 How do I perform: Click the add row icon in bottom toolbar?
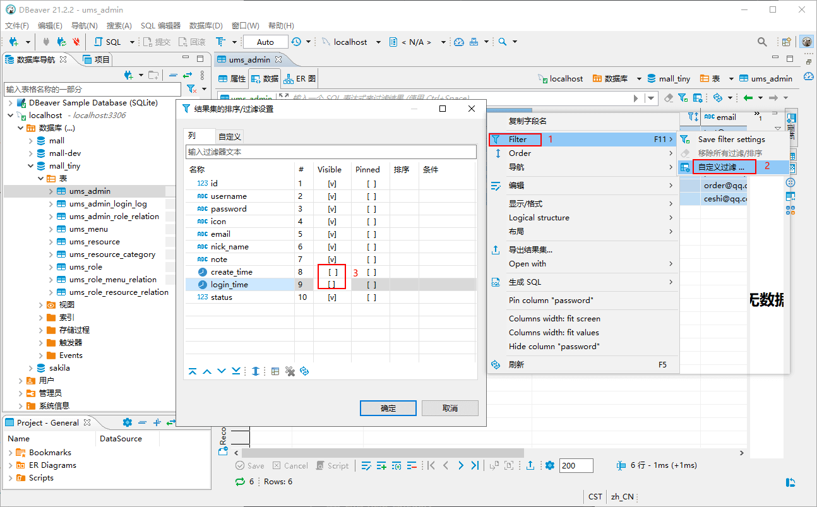pyautogui.click(x=381, y=465)
